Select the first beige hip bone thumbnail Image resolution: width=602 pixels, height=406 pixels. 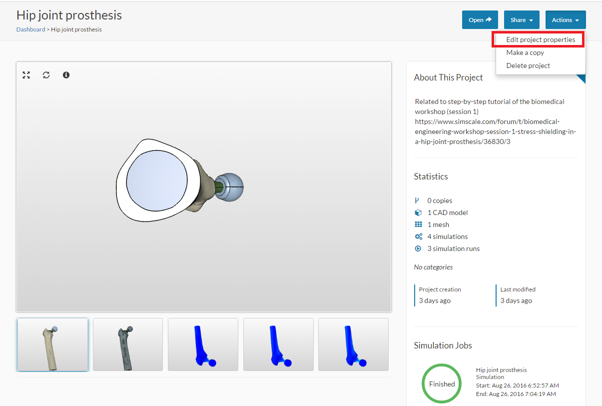coord(52,344)
